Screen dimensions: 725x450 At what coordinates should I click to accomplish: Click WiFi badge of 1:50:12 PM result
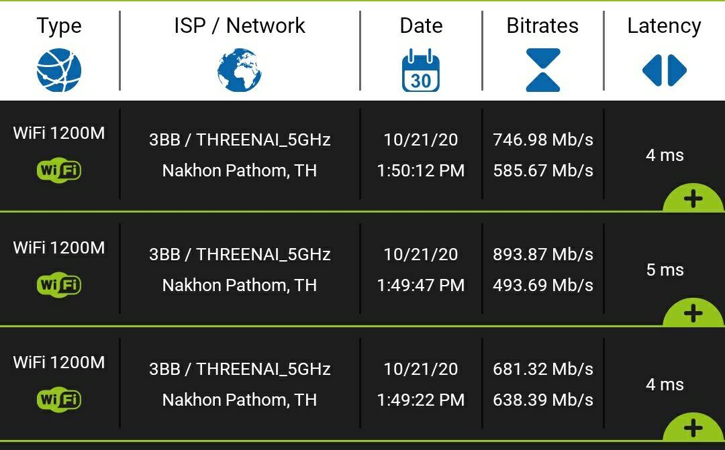59,170
